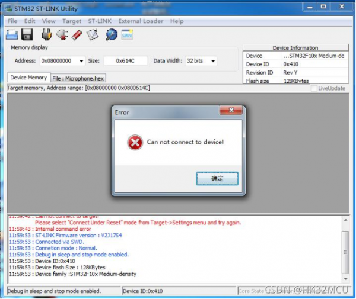The image size is (356, 299).
Task: Select the Device Memory tab
Action: 28,78
